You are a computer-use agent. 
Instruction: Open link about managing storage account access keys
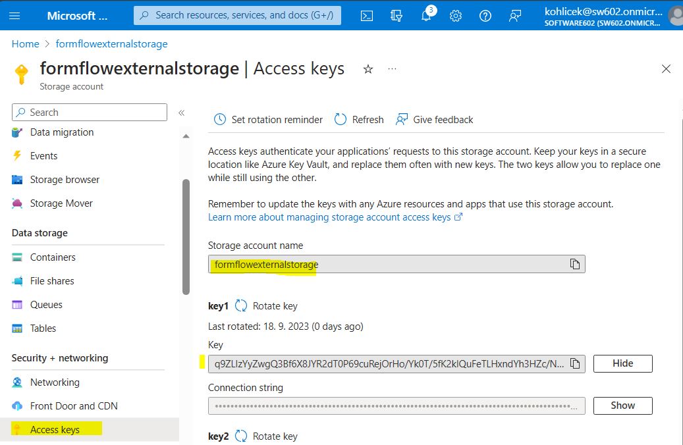pos(329,217)
